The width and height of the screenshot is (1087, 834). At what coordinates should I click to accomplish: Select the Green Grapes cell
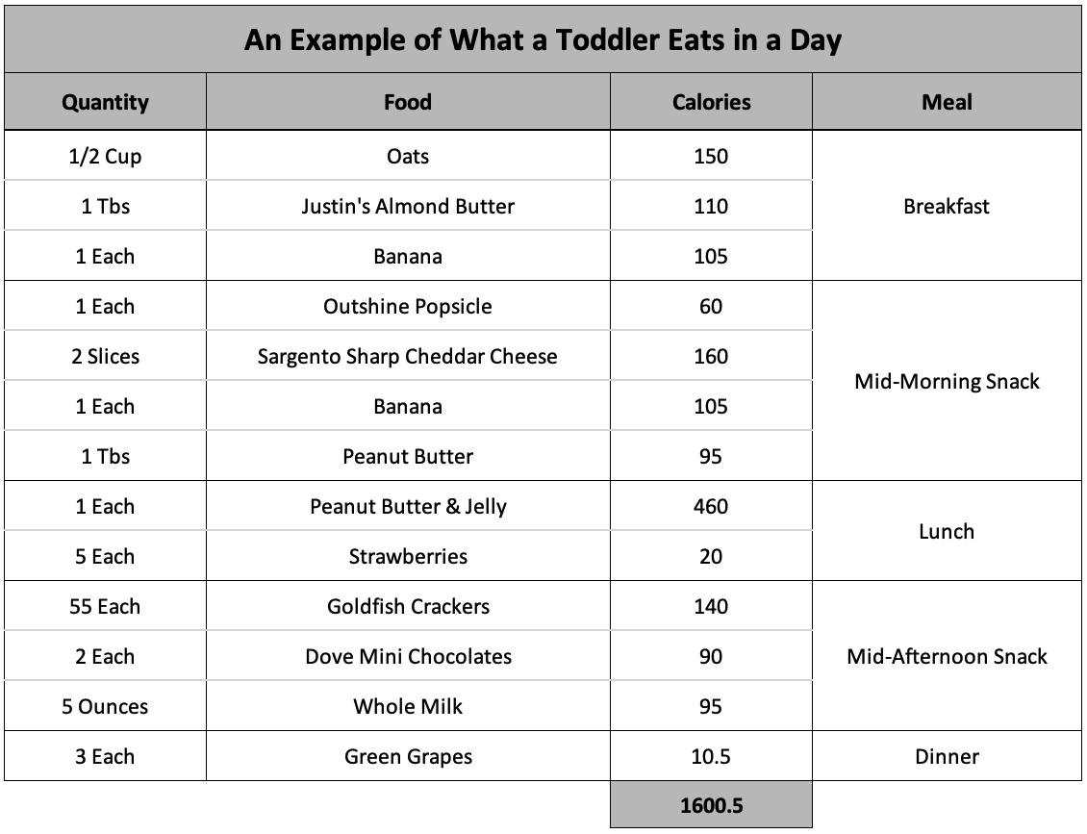(x=408, y=756)
